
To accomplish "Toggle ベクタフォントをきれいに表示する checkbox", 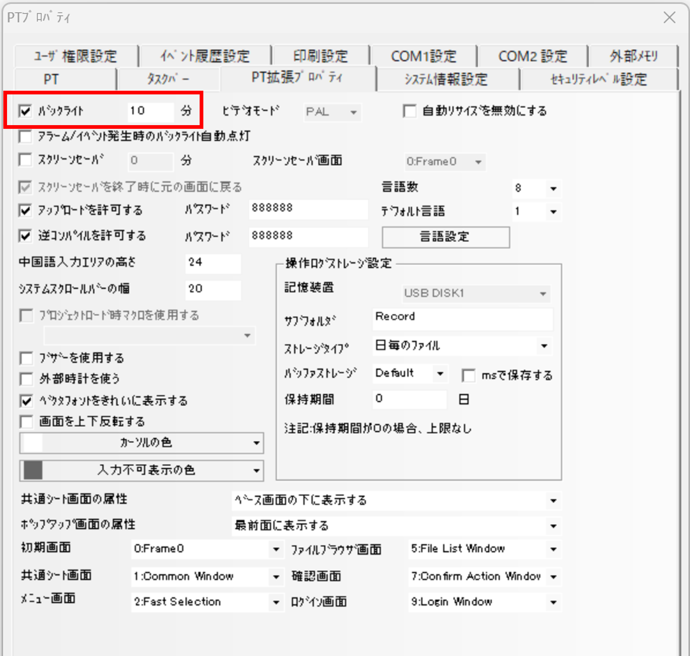I will point(26,401).
